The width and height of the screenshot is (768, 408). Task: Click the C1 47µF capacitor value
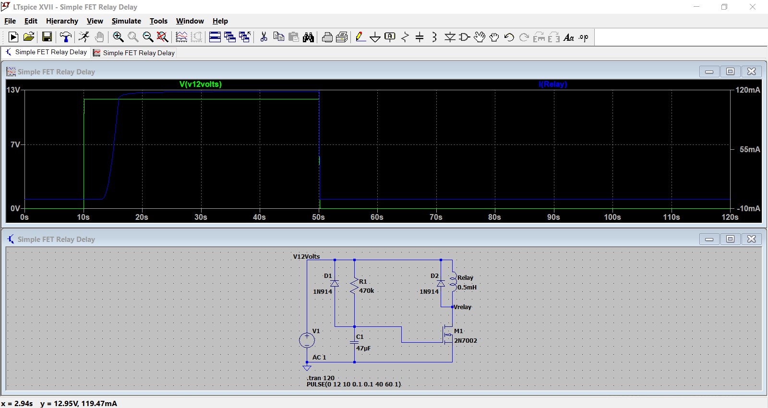(x=363, y=348)
